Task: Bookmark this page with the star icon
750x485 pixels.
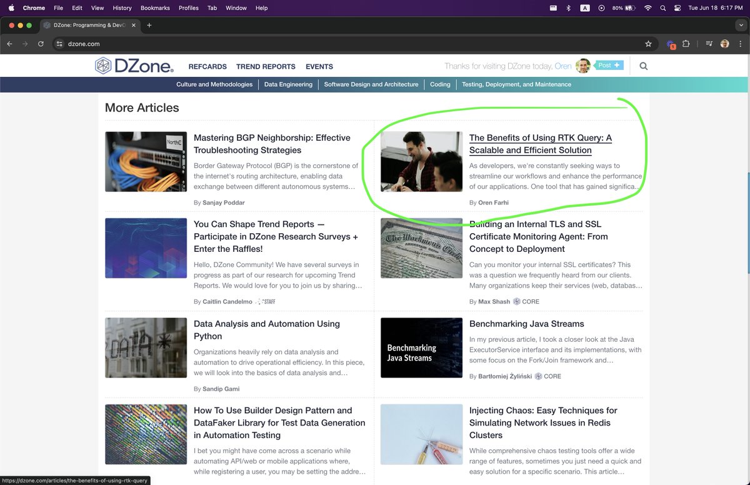Action: point(648,44)
